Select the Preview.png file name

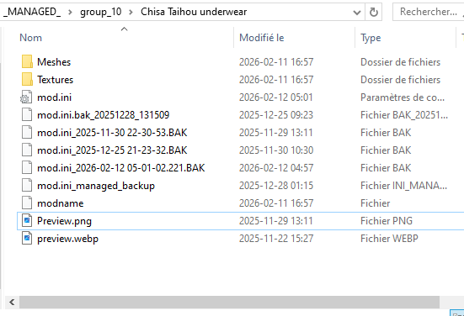(x=64, y=221)
